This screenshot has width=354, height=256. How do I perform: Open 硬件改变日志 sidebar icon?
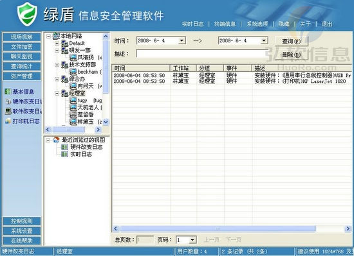point(8,101)
